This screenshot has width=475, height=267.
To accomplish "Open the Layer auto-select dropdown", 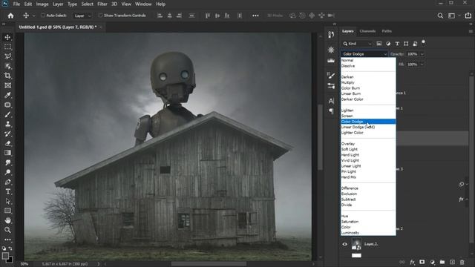I will [x=82, y=16].
